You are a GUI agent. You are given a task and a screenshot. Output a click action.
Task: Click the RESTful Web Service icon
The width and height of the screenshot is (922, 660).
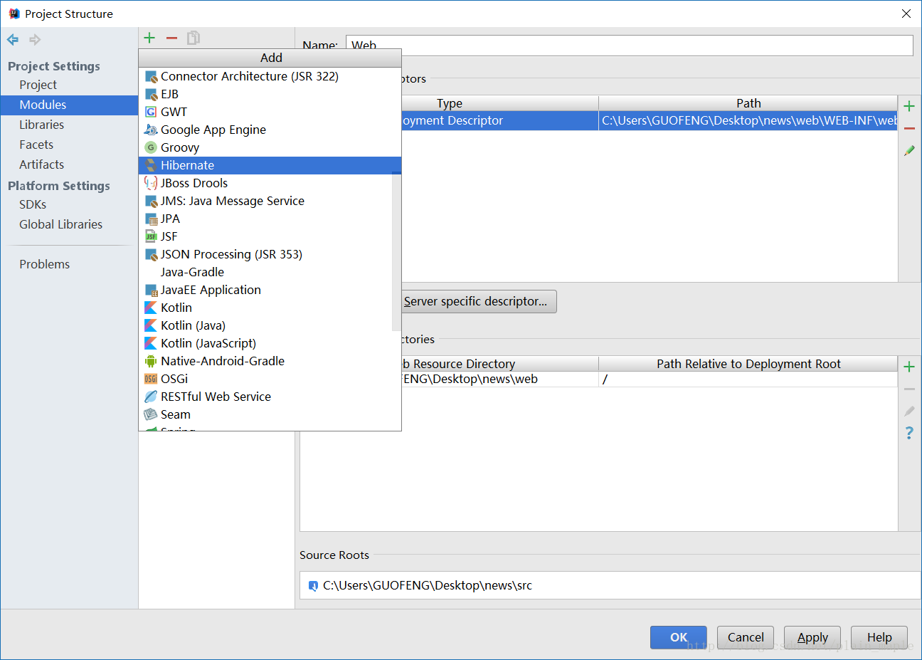[x=151, y=397]
